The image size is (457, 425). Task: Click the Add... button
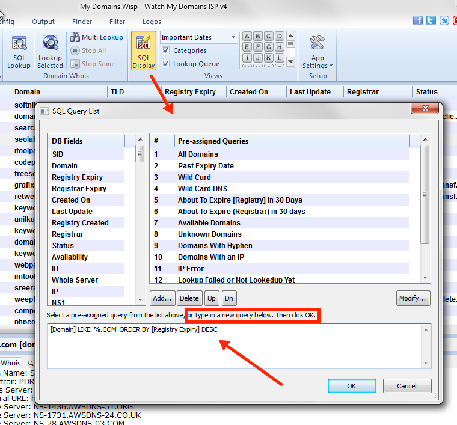point(162,298)
